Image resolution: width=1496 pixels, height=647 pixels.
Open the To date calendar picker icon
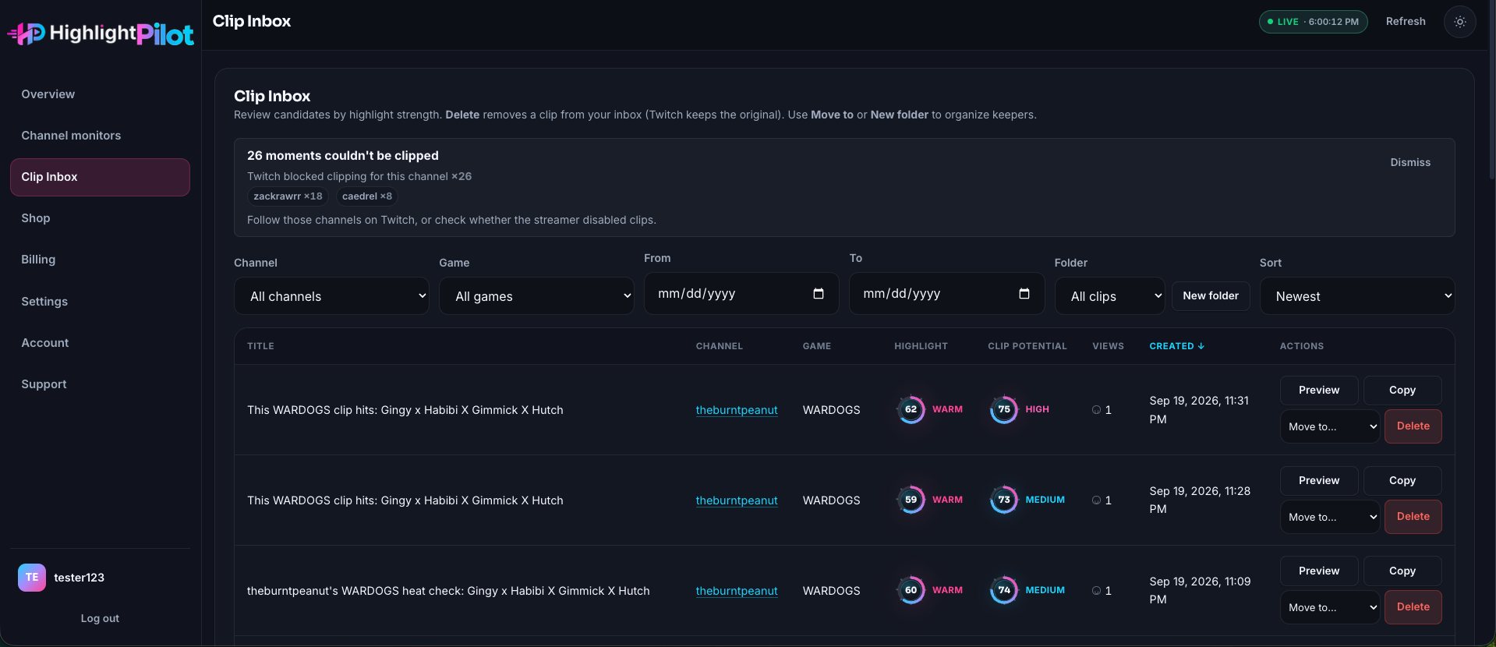coord(1024,294)
